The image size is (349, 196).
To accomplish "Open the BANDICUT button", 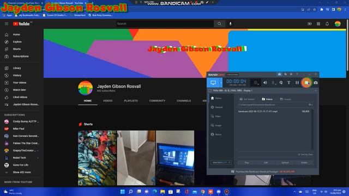I will (x=221, y=162).
